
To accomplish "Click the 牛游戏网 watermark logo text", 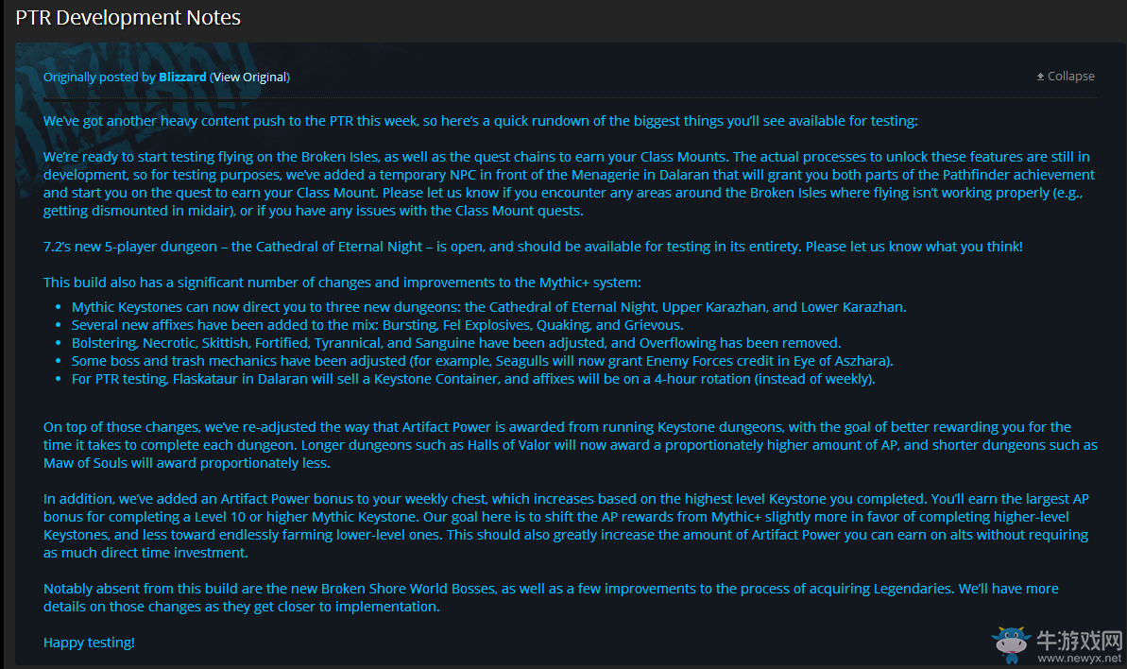I will 1080,638.
